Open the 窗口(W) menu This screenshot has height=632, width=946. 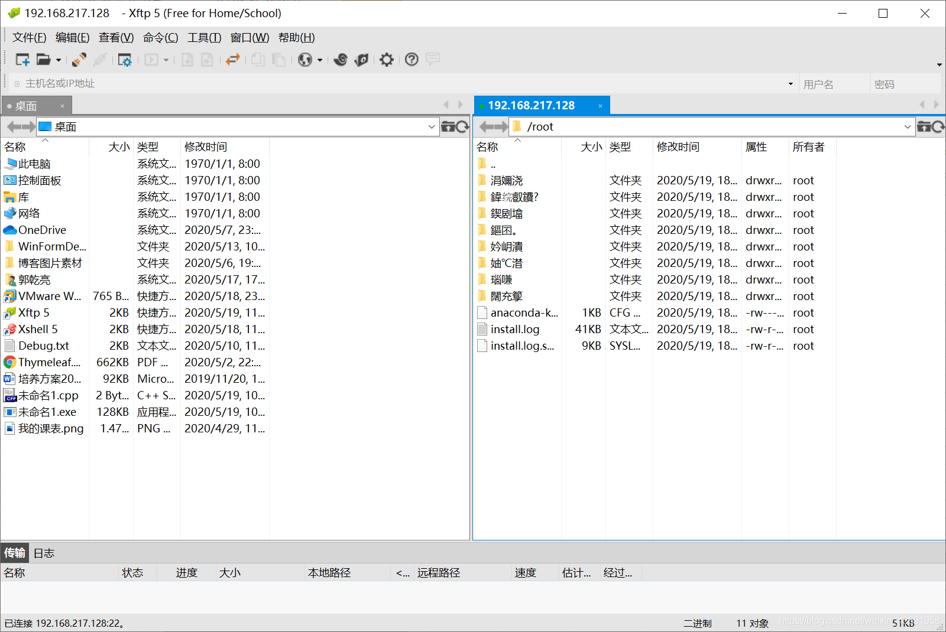[x=250, y=38]
